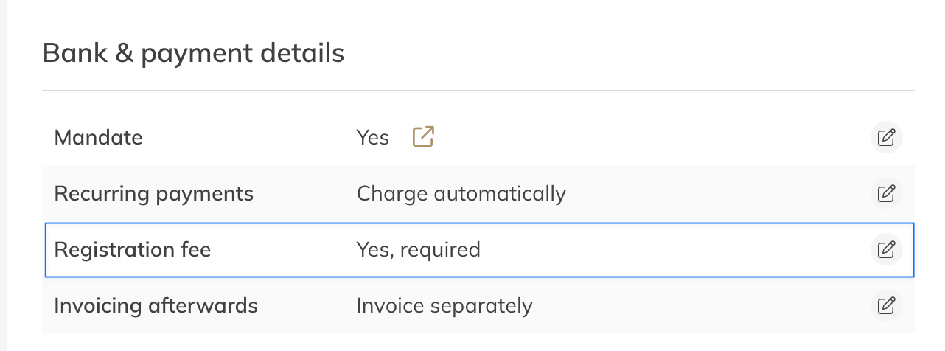Click the gray strip at the far left edge
This screenshot has width=945, height=351.
coord(3,175)
